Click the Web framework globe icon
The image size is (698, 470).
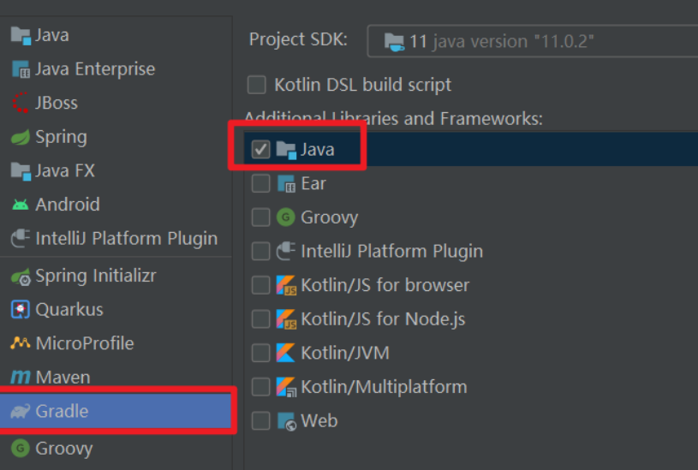[x=287, y=421]
